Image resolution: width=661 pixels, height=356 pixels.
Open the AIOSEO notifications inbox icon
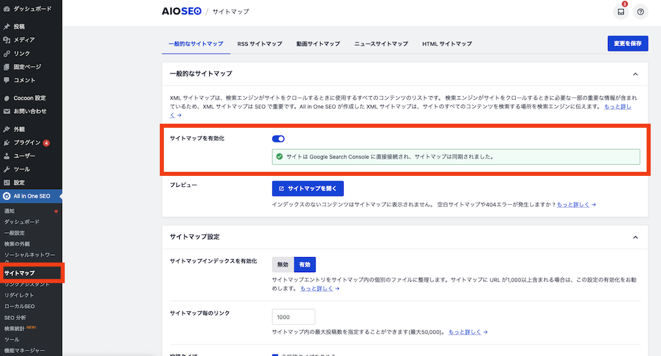(x=620, y=12)
